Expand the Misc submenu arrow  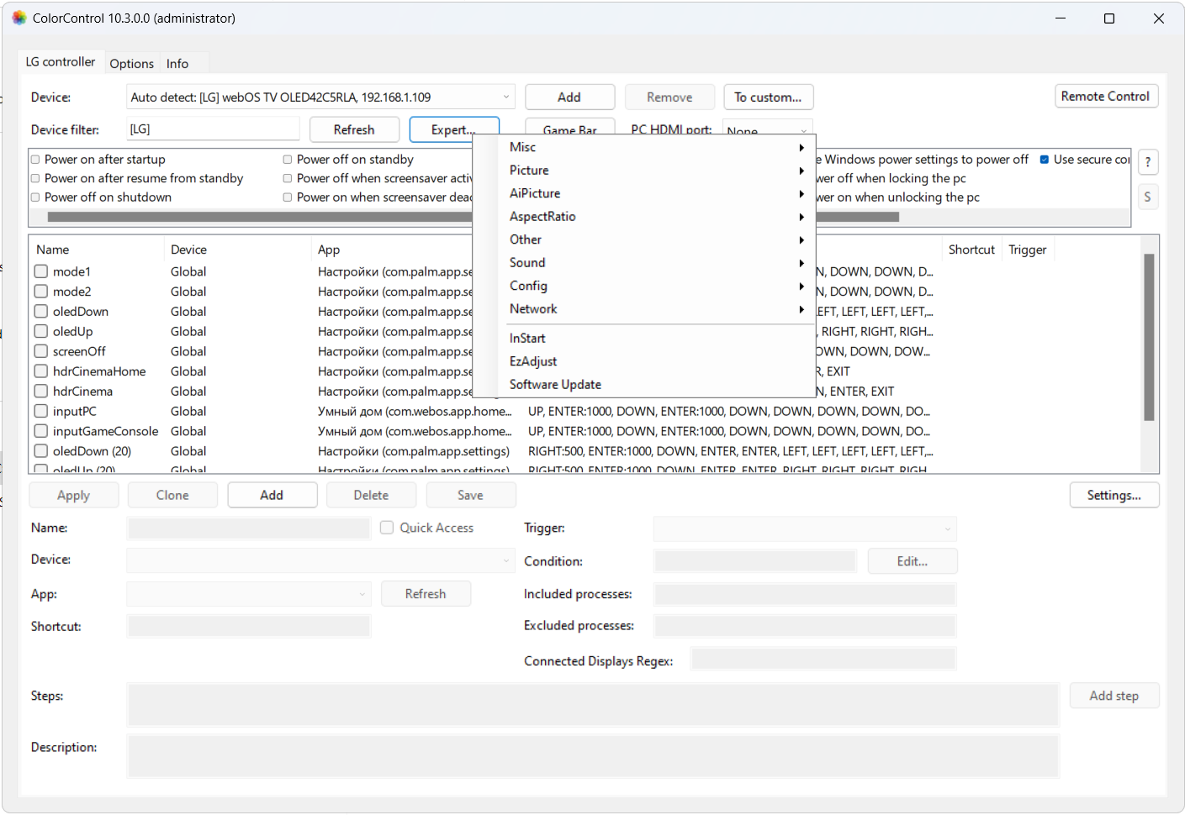(x=801, y=148)
